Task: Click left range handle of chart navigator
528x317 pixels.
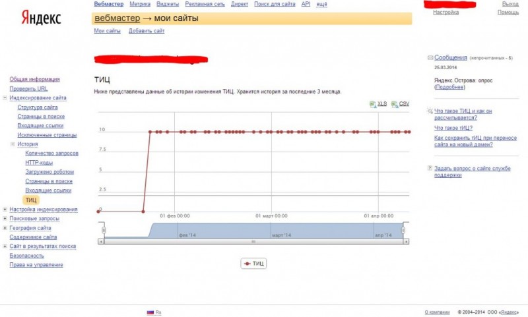Action: (104, 230)
